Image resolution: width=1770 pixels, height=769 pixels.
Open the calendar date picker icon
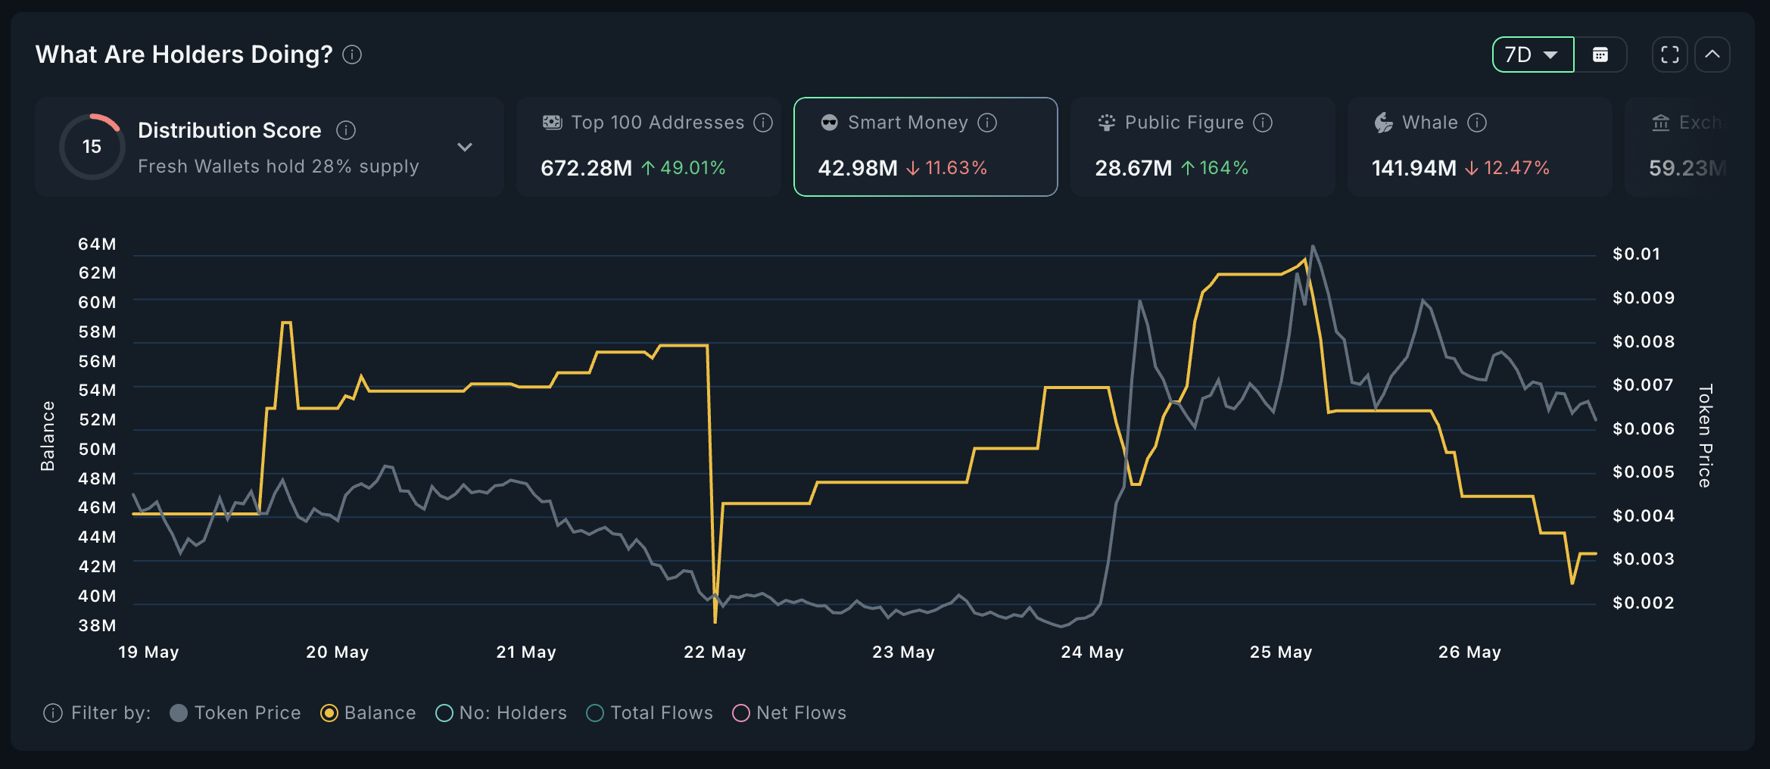[1600, 54]
